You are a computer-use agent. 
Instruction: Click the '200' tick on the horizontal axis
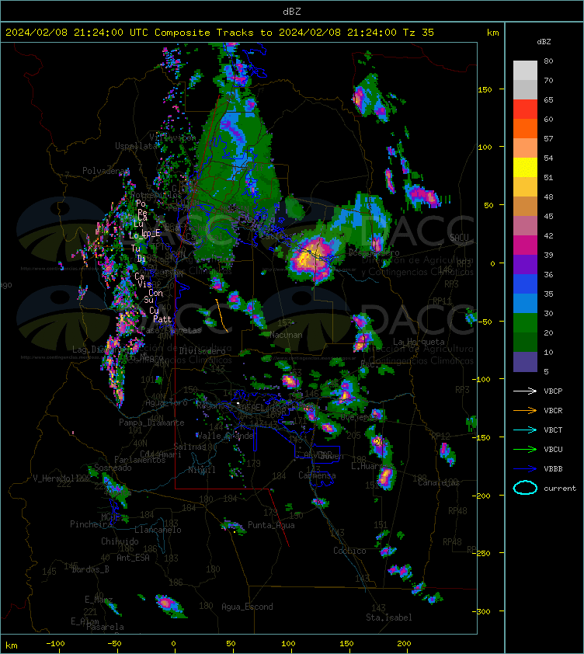point(404,644)
